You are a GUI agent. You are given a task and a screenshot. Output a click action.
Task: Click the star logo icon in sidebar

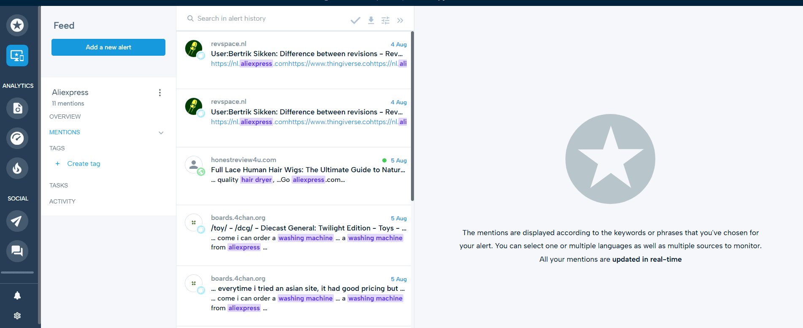click(x=17, y=25)
